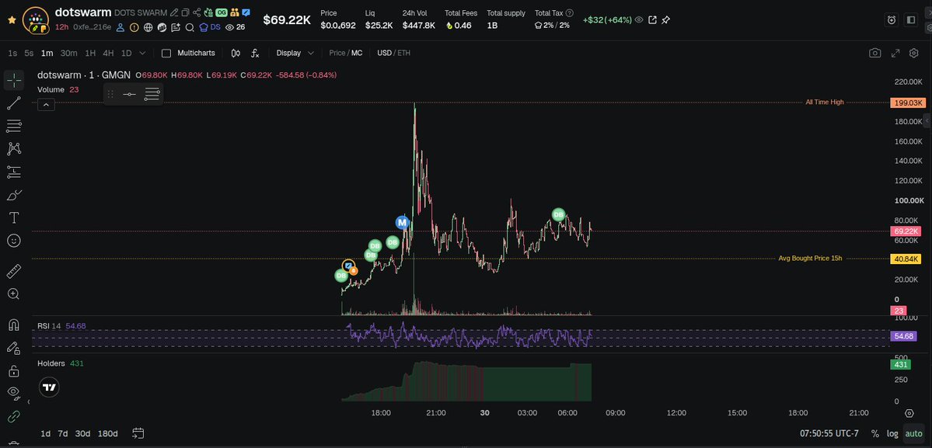Screen dimensions: 932x448
Task: Set chart range to 180d
Action: (x=107, y=433)
